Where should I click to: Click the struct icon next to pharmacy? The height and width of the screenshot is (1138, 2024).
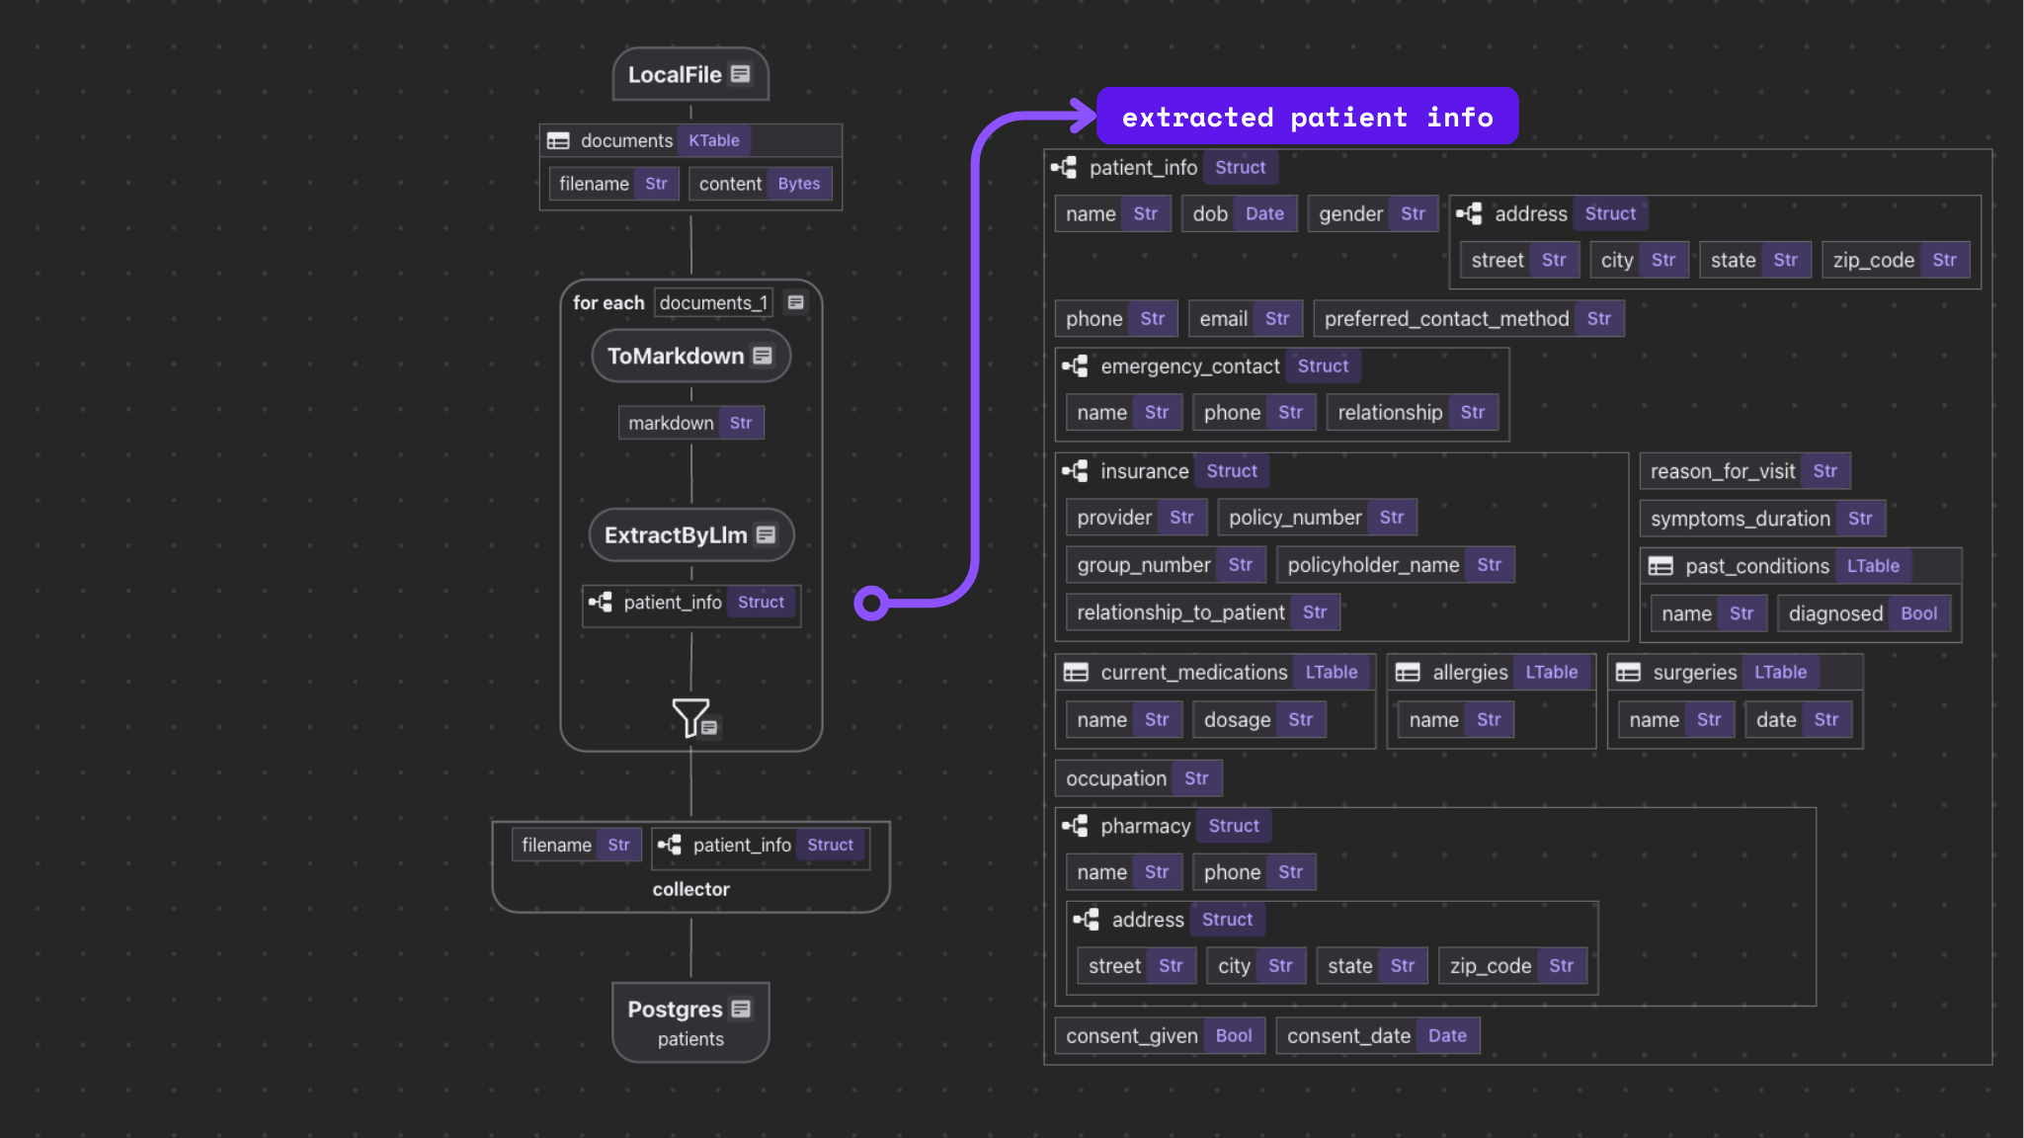pos(1076,826)
